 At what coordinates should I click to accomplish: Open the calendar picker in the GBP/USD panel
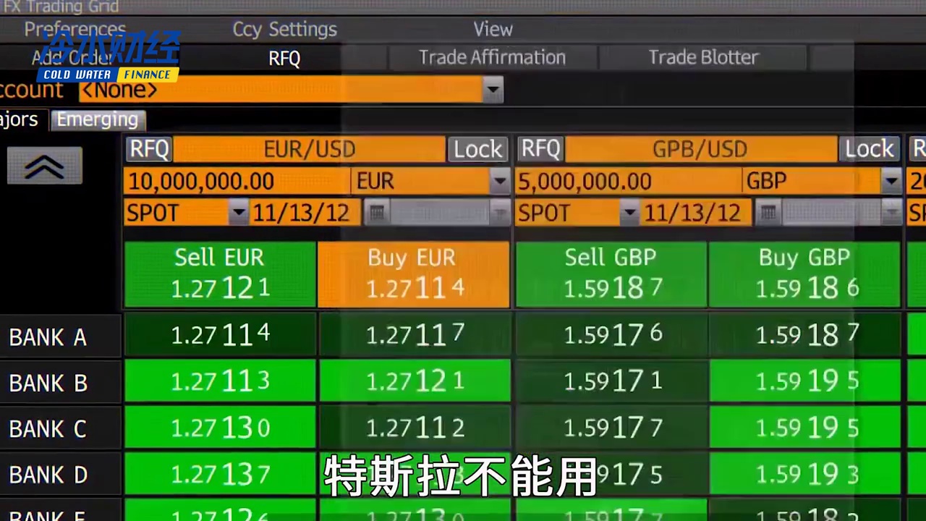click(x=768, y=213)
